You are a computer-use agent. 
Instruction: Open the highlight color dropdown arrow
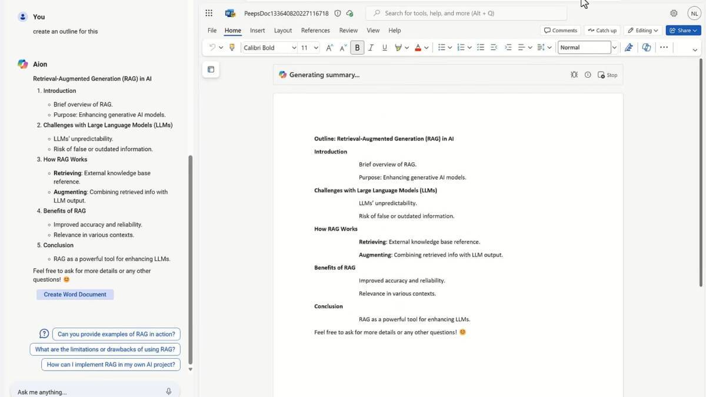pyautogui.click(x=407, y=48)
